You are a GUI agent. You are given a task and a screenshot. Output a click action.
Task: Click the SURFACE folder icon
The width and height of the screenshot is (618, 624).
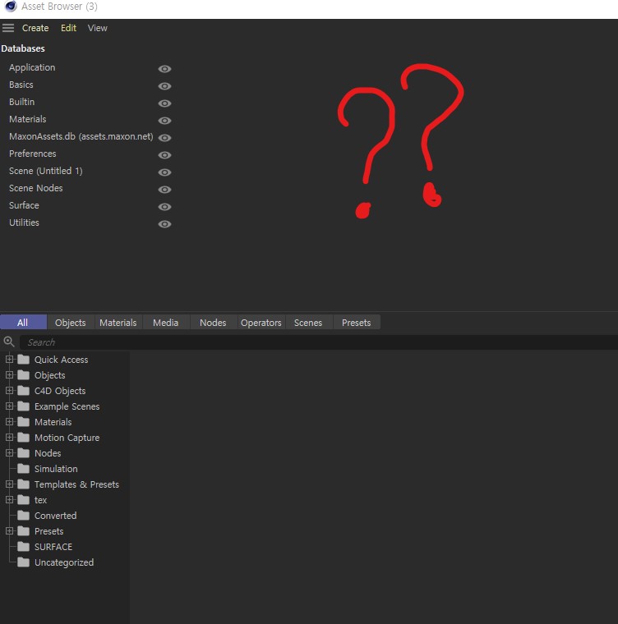(x=23, y=547)
